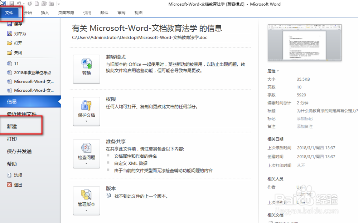This screenshot has height=223, width=358.
Task: Choose 另存为 in the sidebar
Action: pyautogui.click(x=16, y=34)
